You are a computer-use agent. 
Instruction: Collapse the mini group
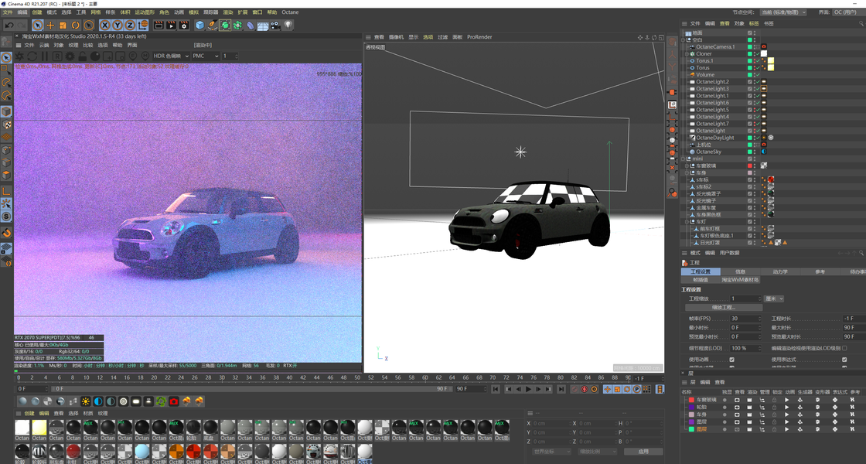click(x=684, y=159)
